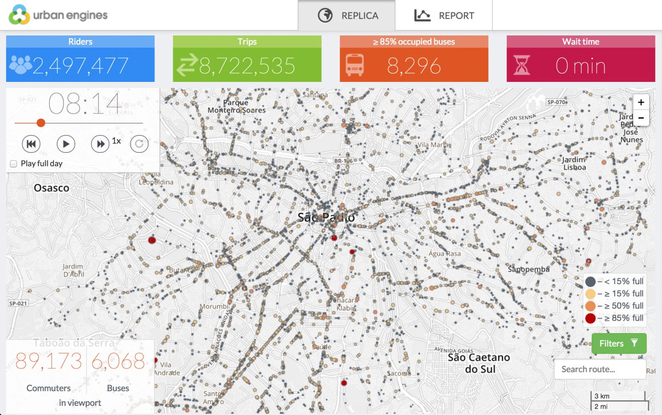Click the bus icon in occupied buses card

pyautogui.click(x=354, y=65)
